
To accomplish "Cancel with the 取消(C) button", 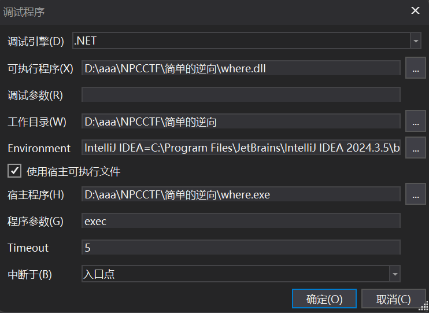I will click(x=393, y=299).
